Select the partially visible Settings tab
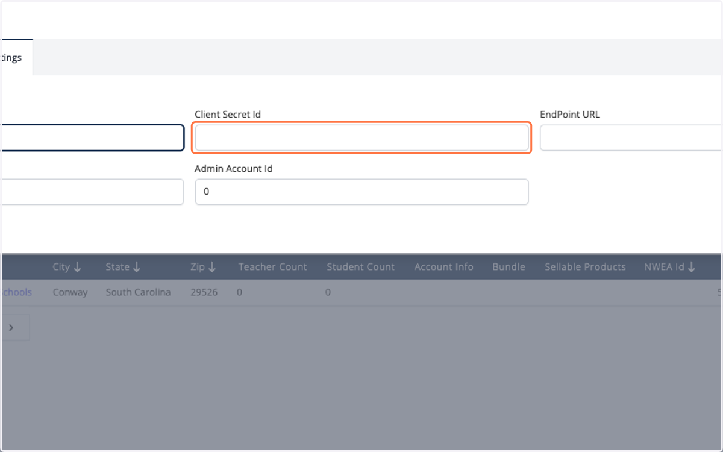Screen dimensions: 723x452 pyautogui.click(x=16, y=58)
